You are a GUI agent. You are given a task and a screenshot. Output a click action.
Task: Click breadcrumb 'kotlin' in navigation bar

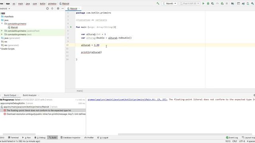pos(43,4)
